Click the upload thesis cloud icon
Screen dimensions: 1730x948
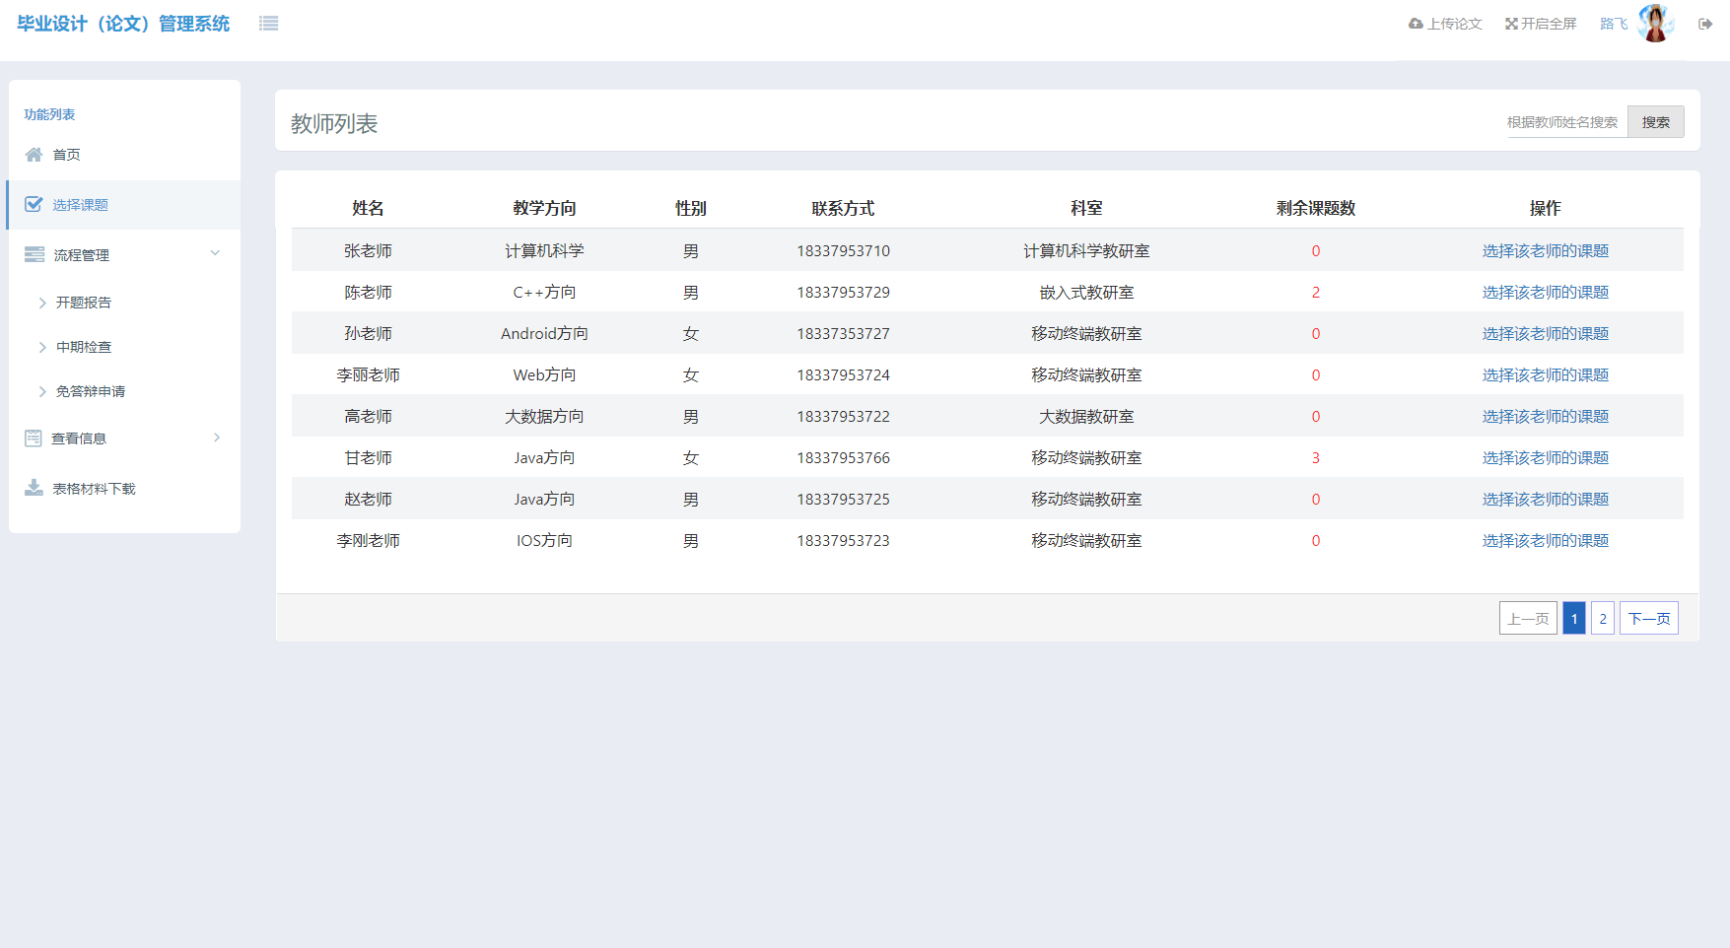click(x=1416, y=24)
